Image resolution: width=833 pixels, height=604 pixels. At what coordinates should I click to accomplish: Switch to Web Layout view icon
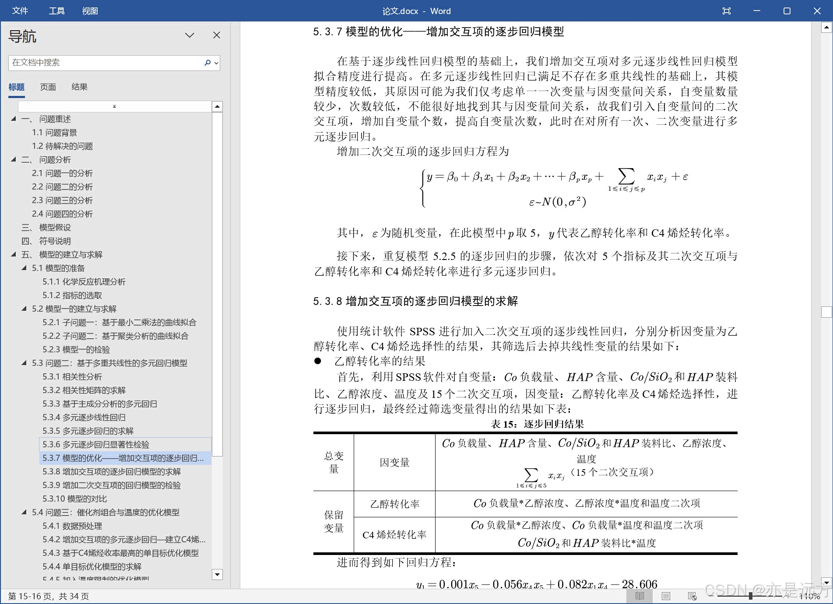click(692, 596)
